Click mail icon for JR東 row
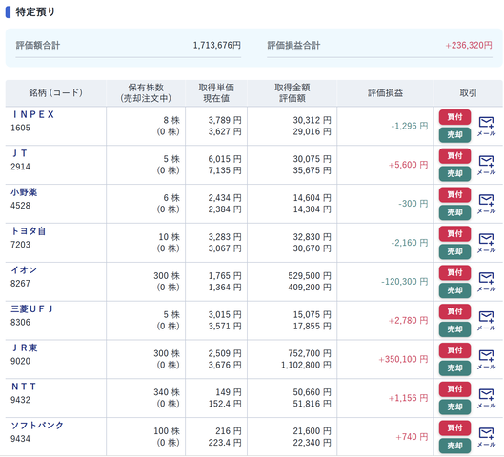This screenshot has width=504, height=457. (486, 360)
